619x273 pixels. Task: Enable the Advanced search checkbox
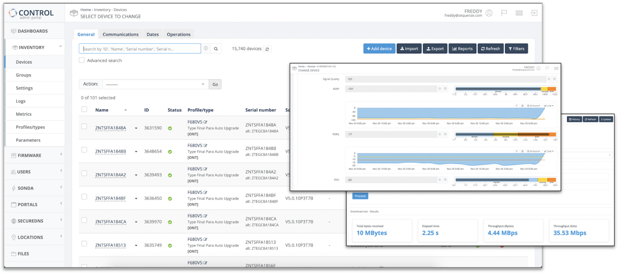[82, 60]
